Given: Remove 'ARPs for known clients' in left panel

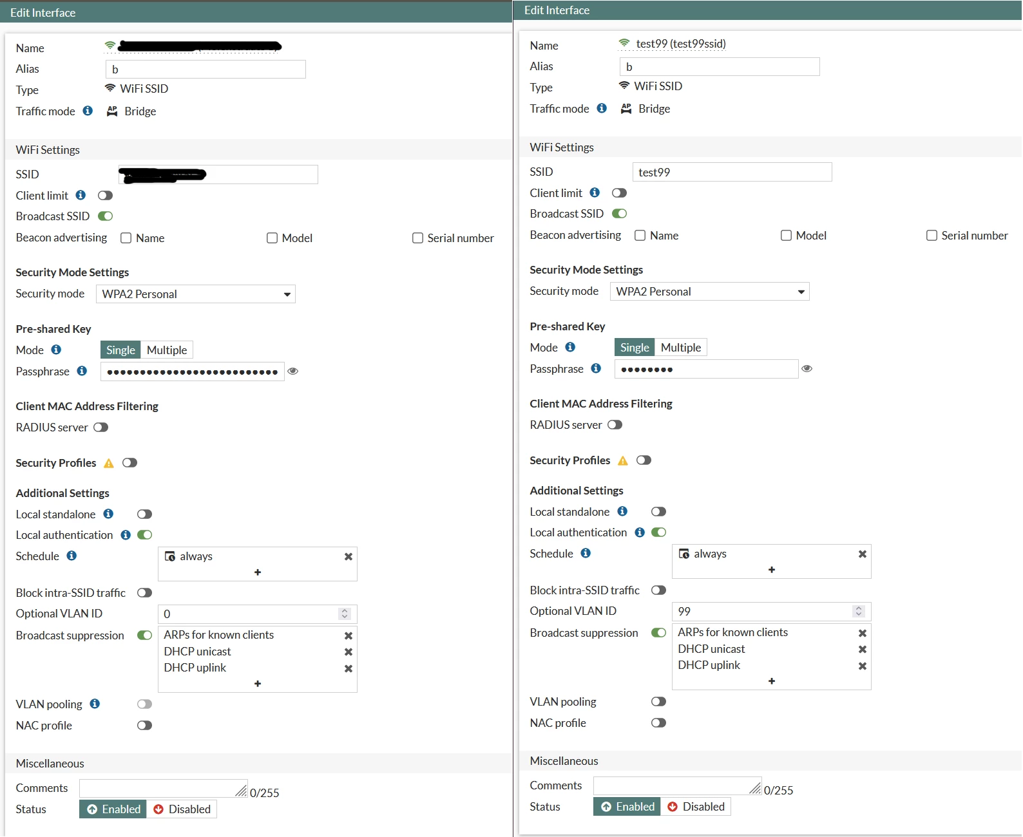Looking at the screenshot, I should click(x=349, y=635).
